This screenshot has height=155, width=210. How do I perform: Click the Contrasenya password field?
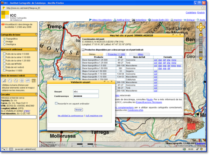[86, 96]
